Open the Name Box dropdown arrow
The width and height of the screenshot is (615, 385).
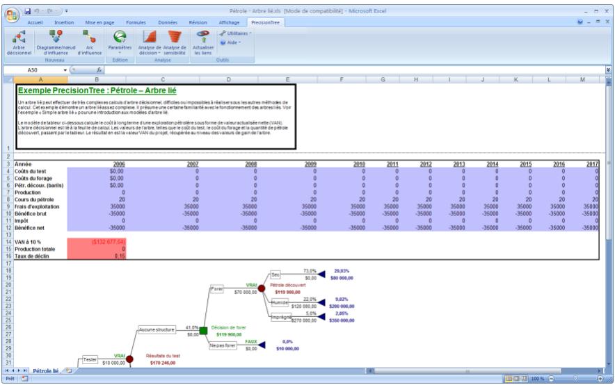(x=66, y=70)
